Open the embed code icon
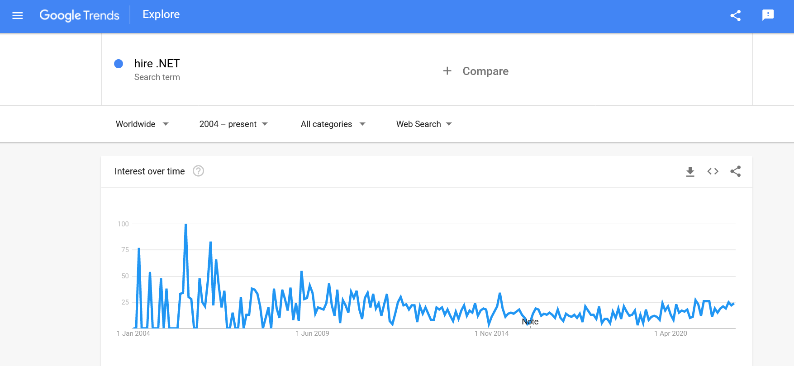This screenshot has height=366, width=794. (x=713, y=171)
